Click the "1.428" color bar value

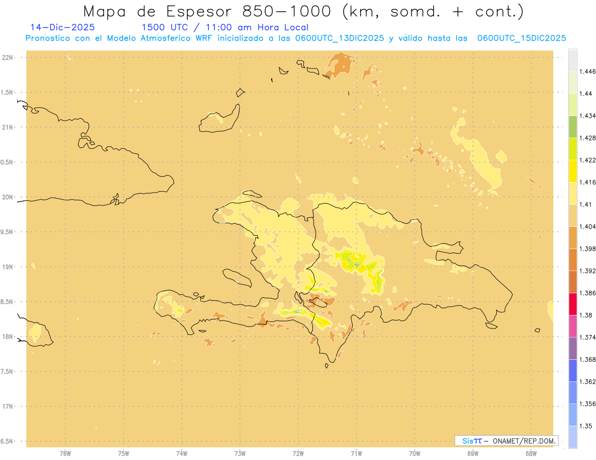click(x=588, y=138)
